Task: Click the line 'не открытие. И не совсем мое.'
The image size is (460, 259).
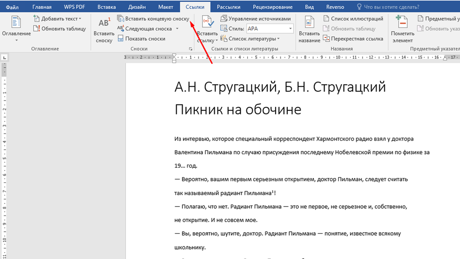Action: click(216, 220)
